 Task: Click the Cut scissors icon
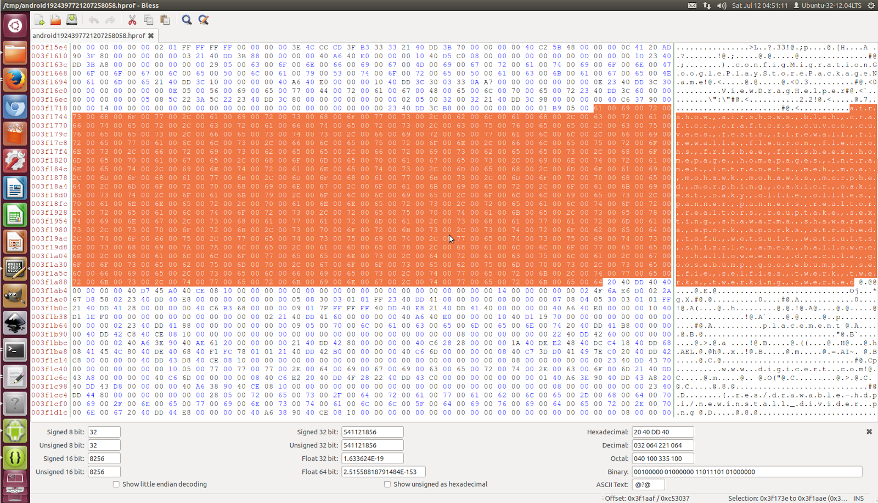tap(132, 20)
